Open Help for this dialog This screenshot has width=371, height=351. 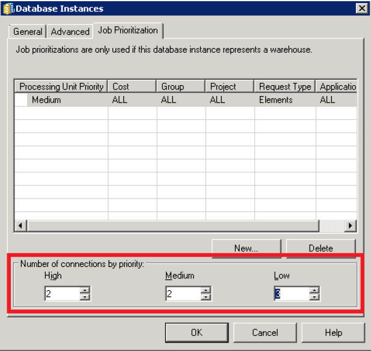pos(333,332)
